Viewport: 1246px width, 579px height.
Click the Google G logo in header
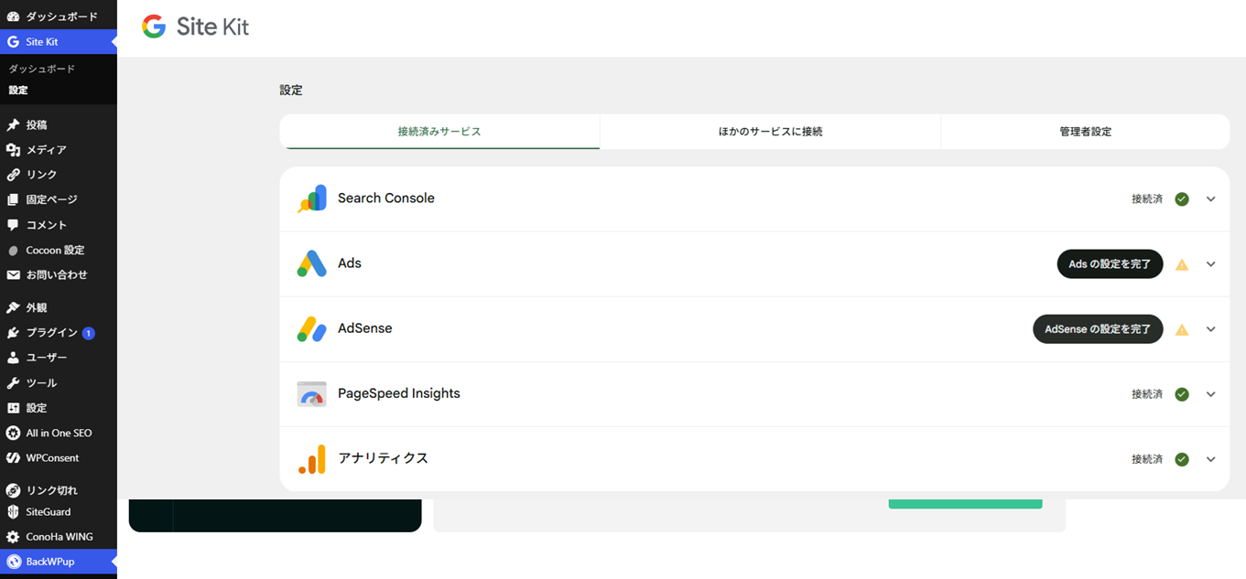[x=154, y=27]
